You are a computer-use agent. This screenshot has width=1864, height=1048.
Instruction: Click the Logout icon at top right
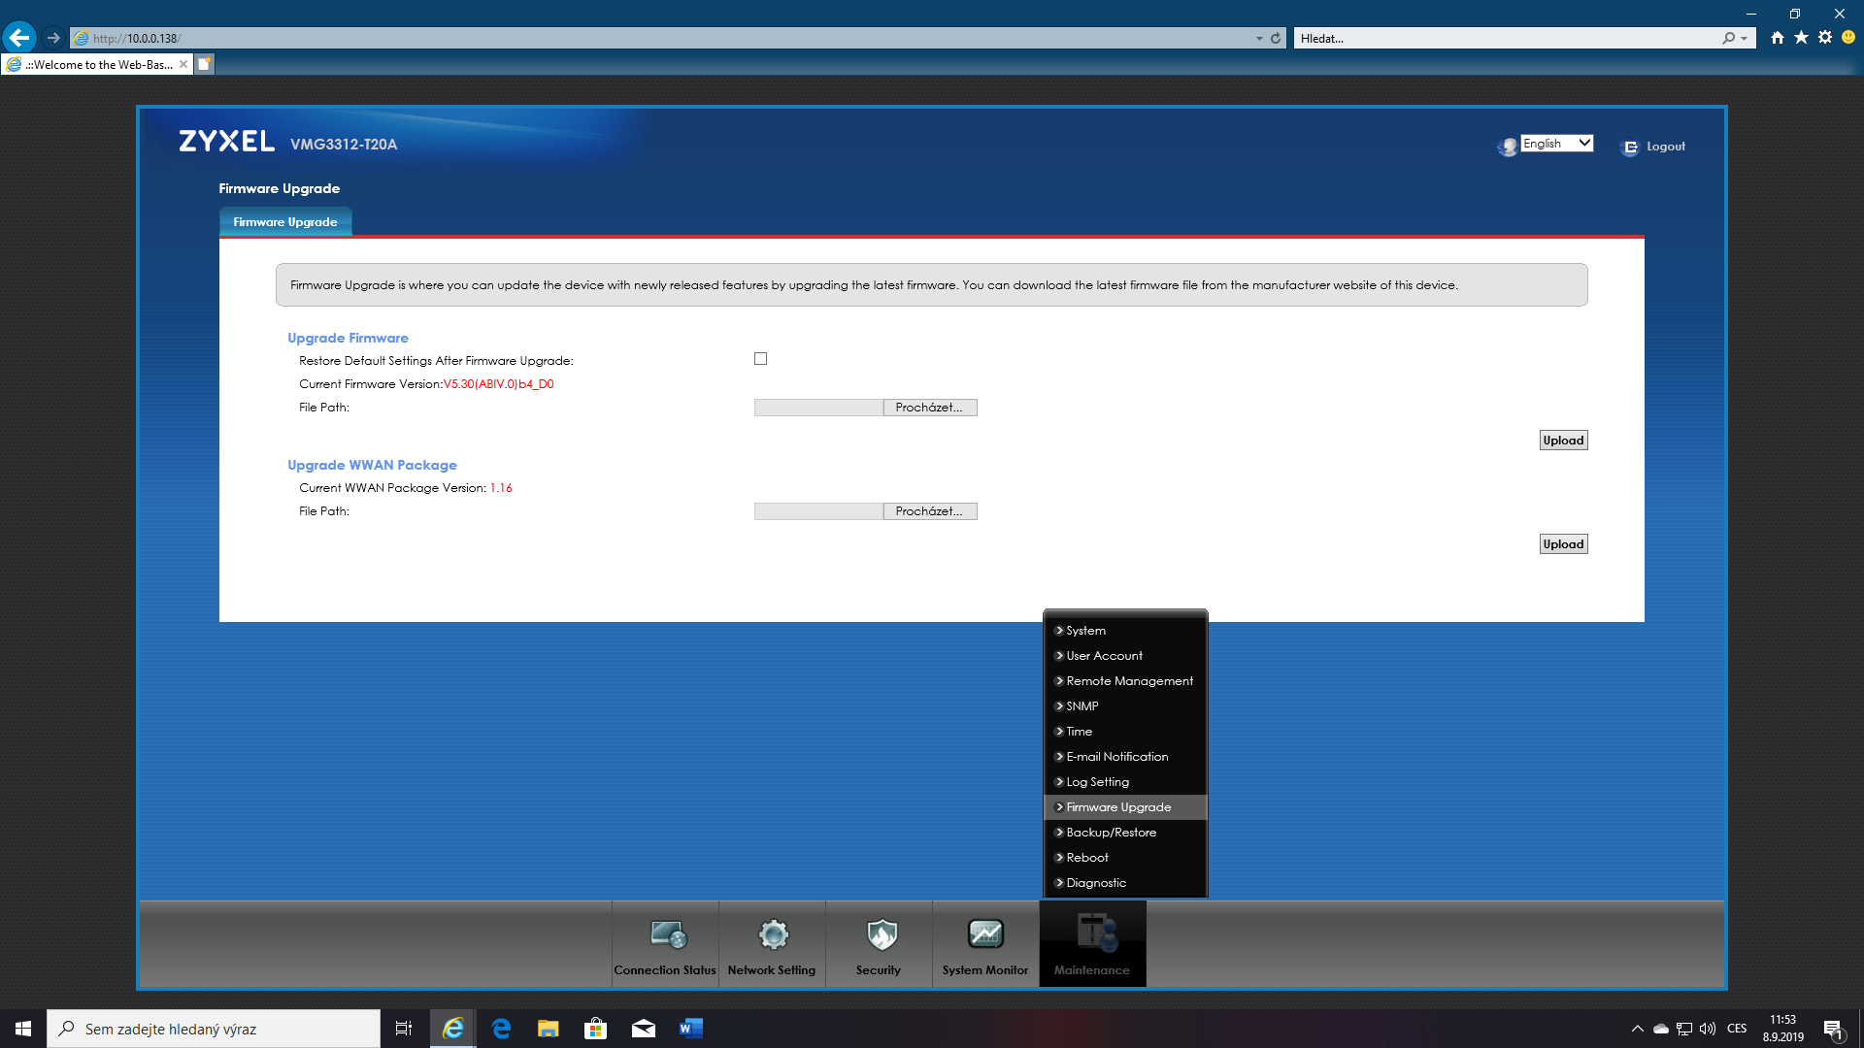pos(1630,147)
